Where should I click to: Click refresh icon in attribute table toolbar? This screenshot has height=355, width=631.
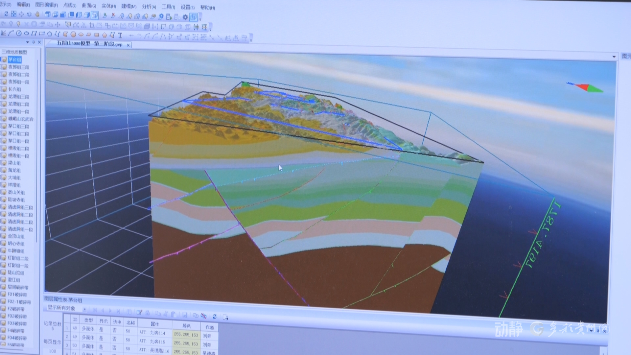coord(215,317)
